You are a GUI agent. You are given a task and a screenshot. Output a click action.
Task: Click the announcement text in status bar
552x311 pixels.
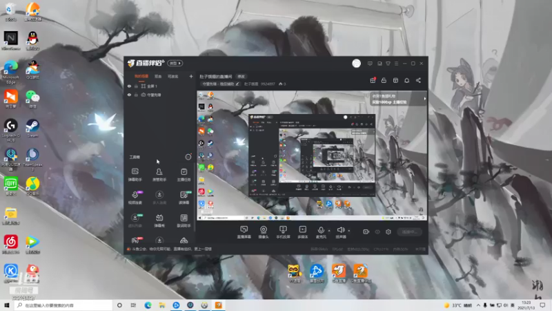(171, 249)
